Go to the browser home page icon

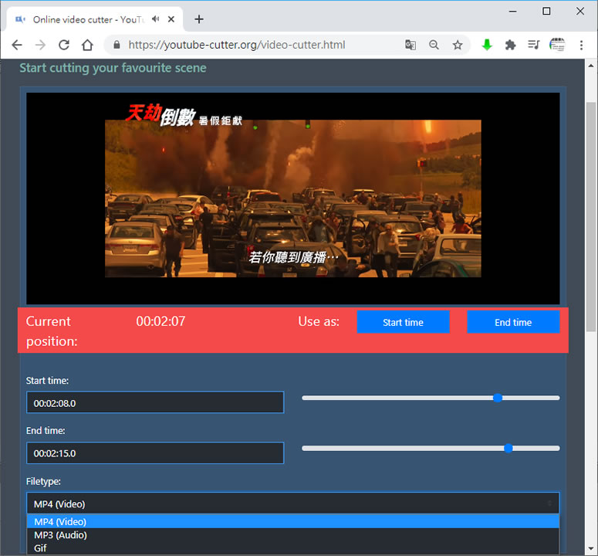click(x=88, y=45)
